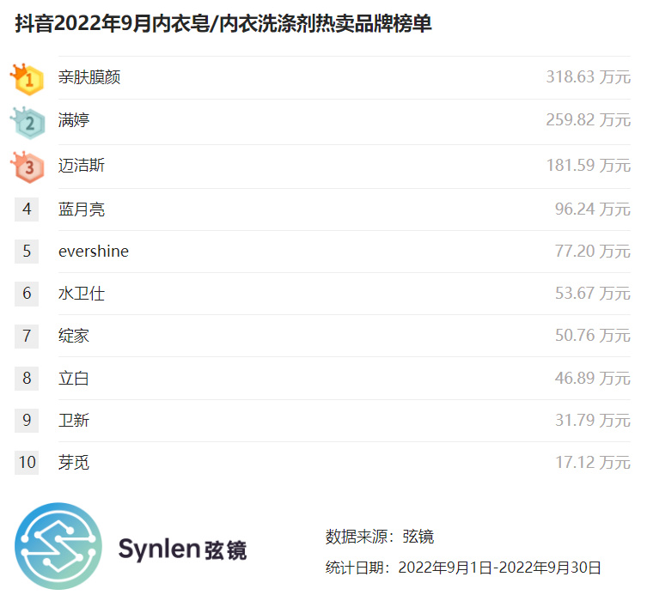Screen dimensions: 647x601
Task: Click the gold rank 1 crown badge
Action: (27, 79)
